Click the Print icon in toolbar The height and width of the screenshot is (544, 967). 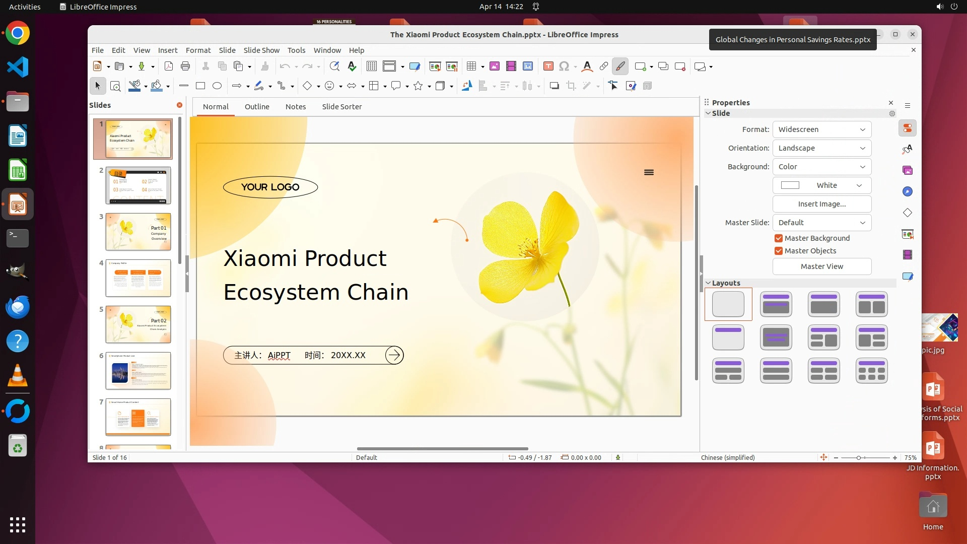[185, 66]
